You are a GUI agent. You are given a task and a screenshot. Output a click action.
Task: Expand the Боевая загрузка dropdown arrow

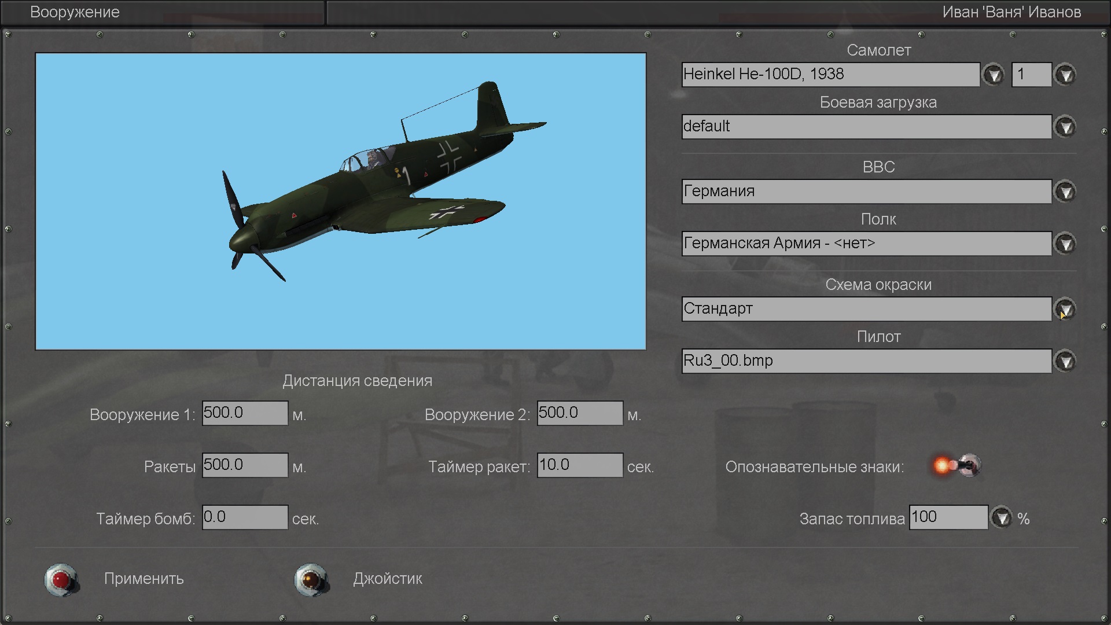1065,127
